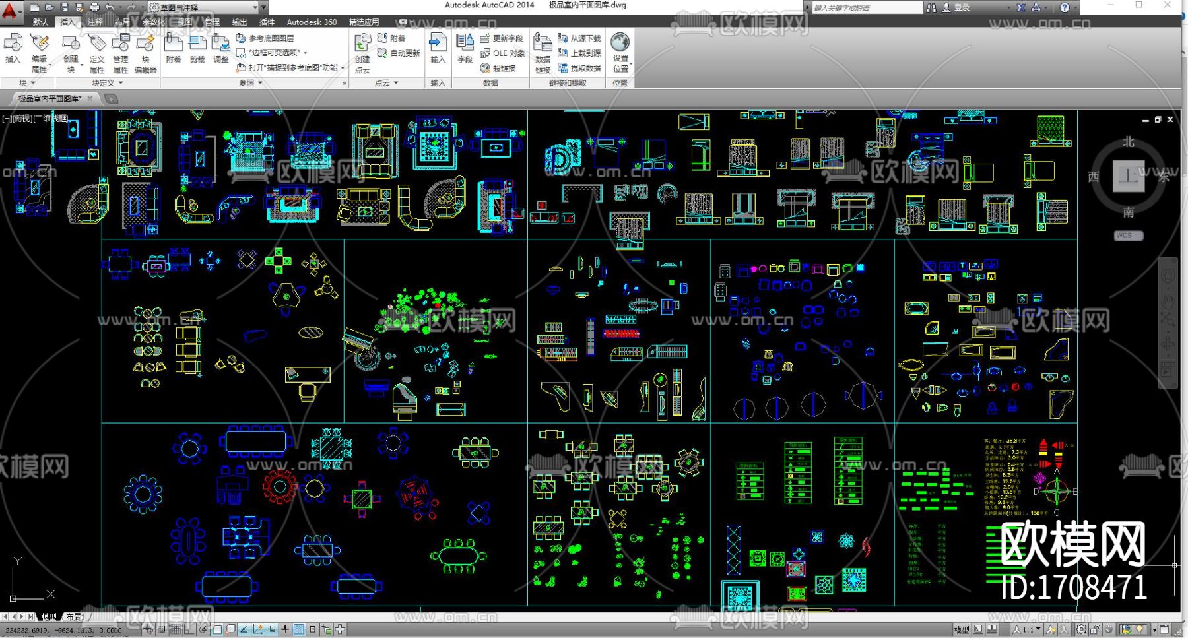
Task: Open the Data Link (数据链接) tool
Action: tap(543, 53)
